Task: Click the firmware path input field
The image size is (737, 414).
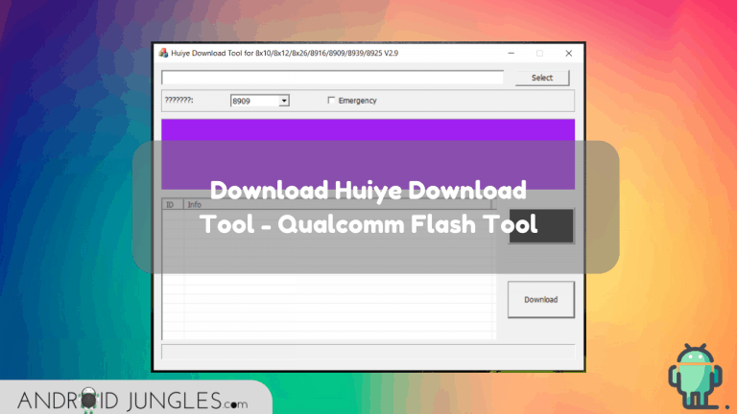Action: pos(332,78)
